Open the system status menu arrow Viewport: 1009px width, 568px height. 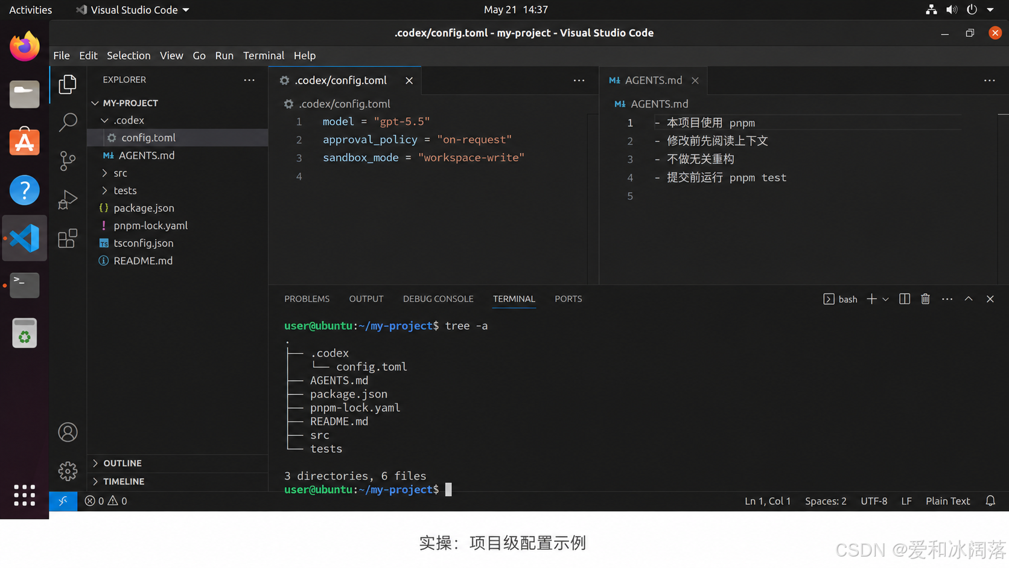(x=990, y=10)
